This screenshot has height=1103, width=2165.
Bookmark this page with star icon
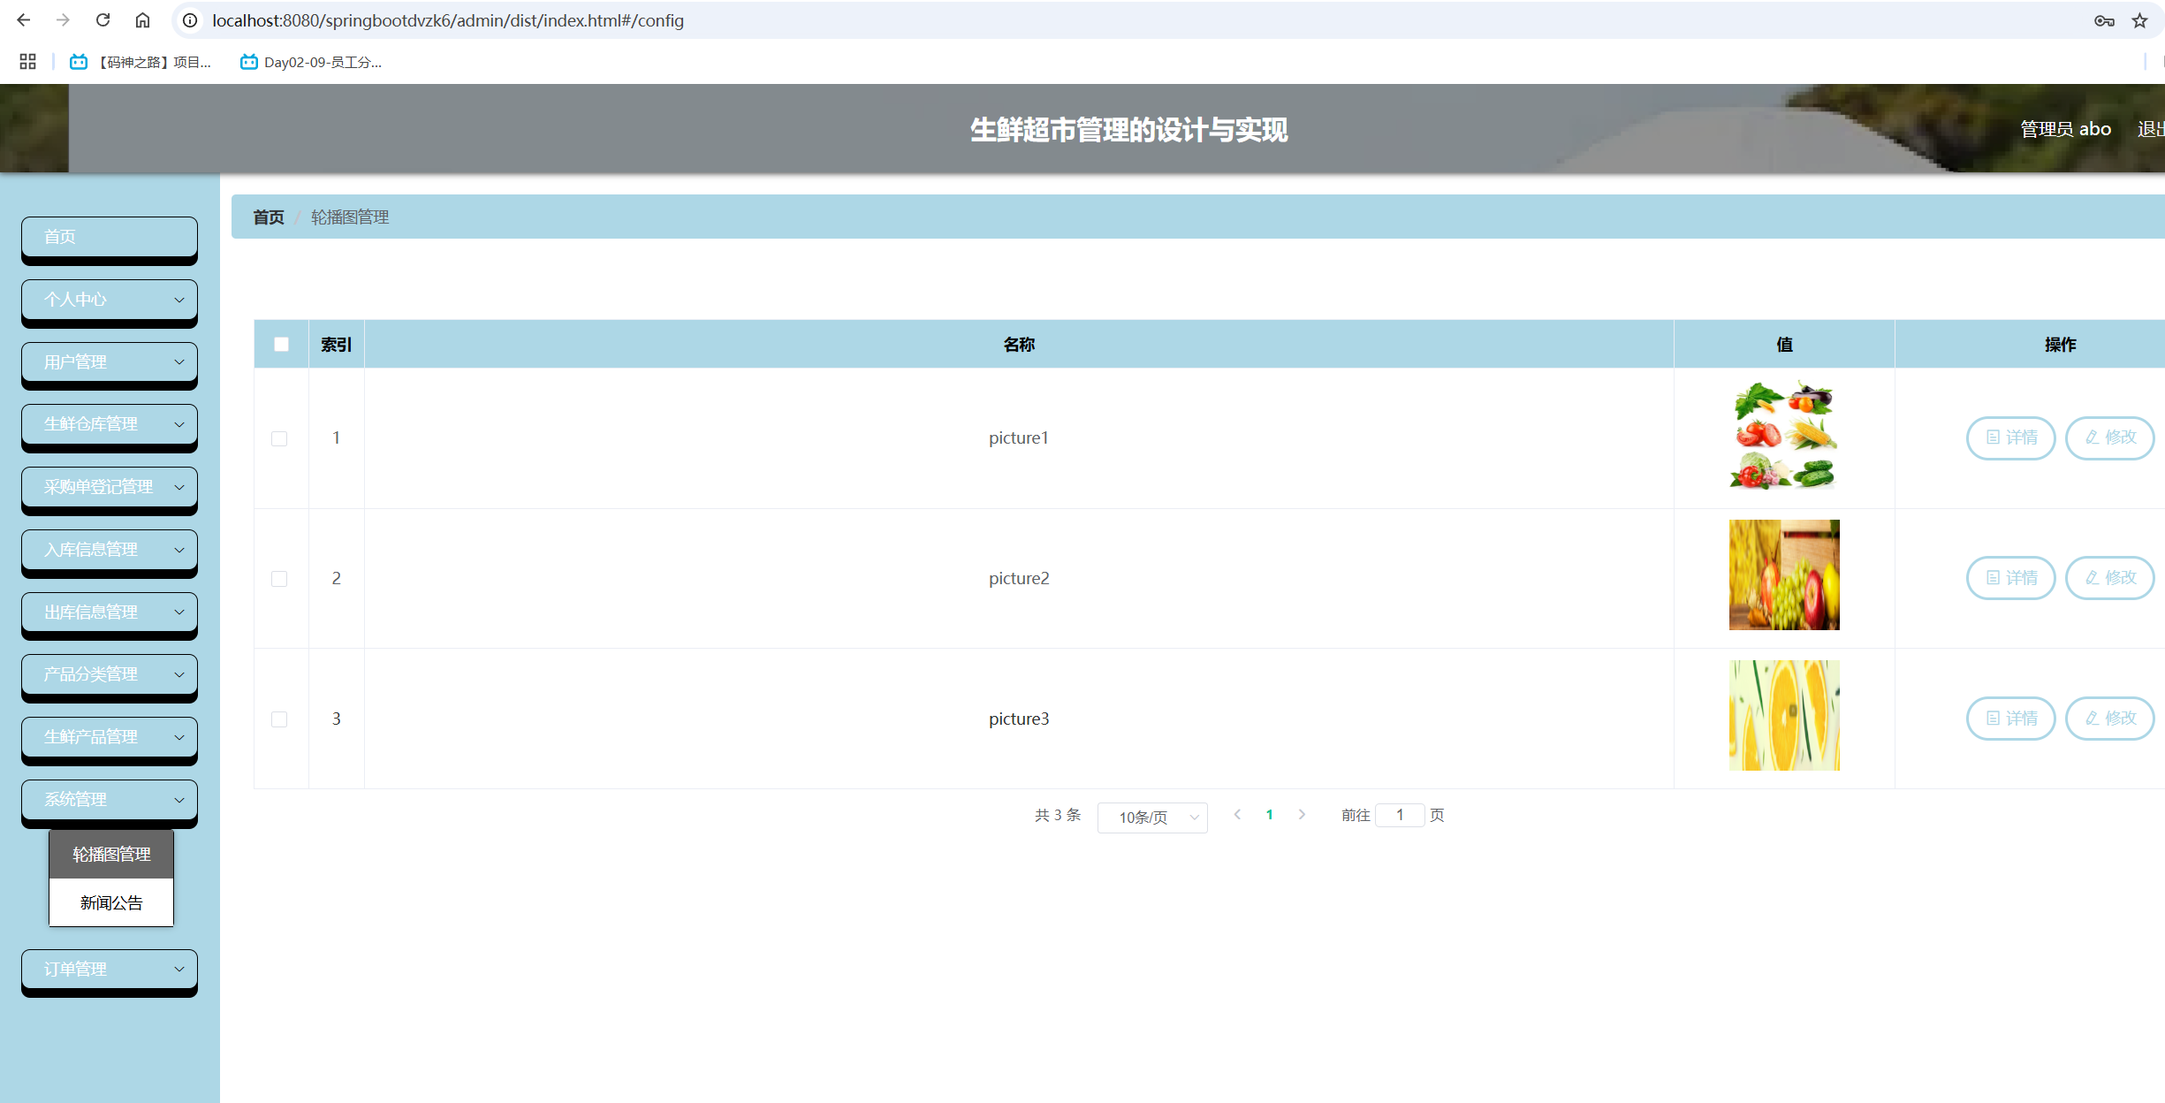[2139, 20]
